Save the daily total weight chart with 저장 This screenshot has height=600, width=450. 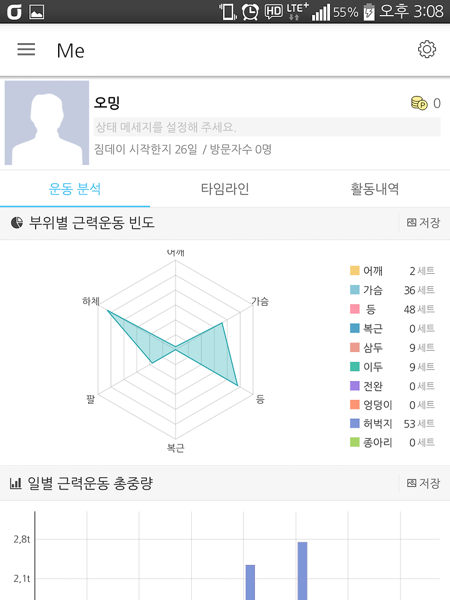point(424,483)
